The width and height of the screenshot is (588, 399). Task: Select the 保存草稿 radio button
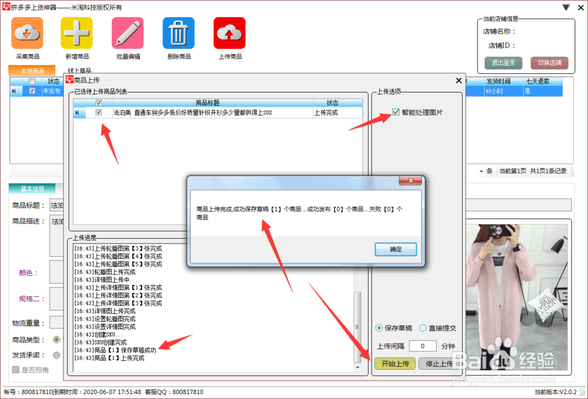click(379, 328)
